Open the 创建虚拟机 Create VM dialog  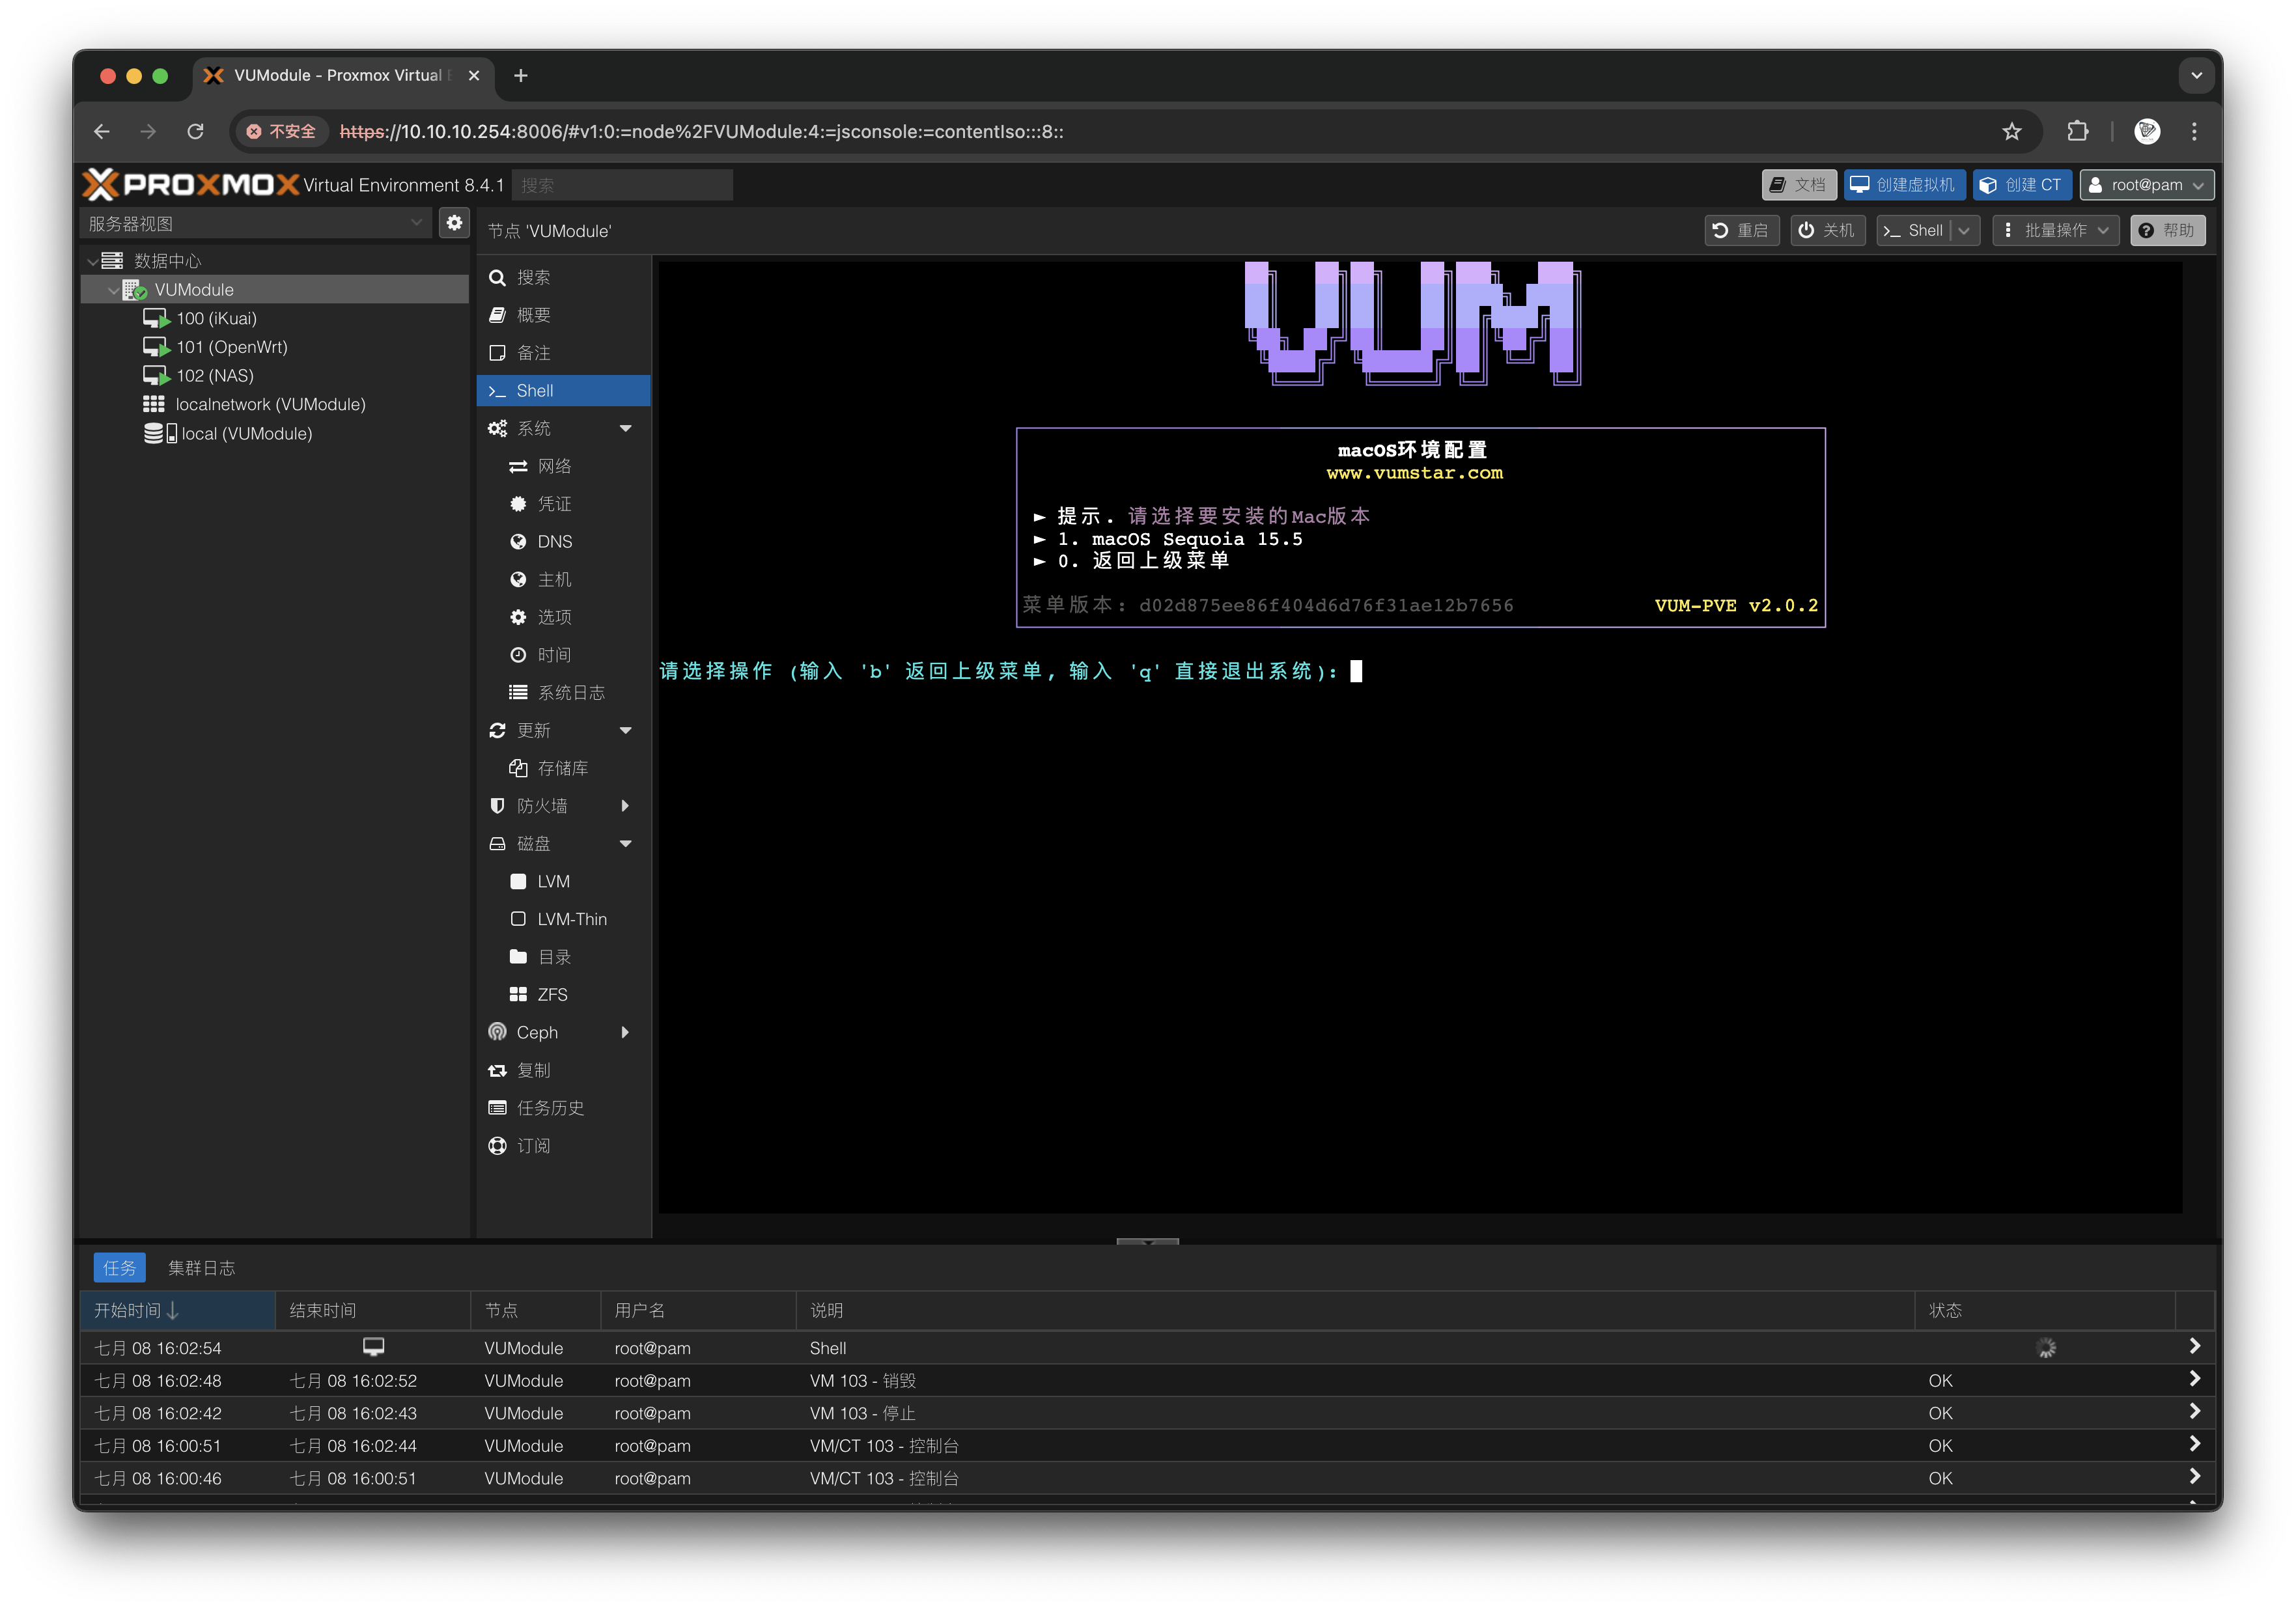pos(1904,184)
